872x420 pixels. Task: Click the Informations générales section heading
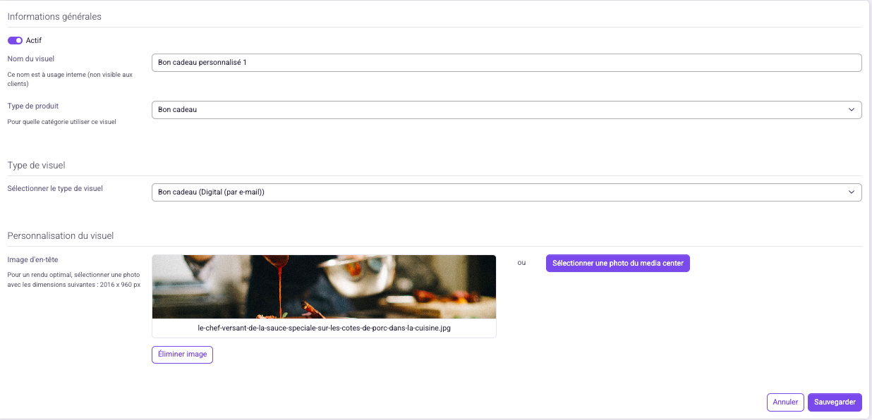tap(54, 17)
